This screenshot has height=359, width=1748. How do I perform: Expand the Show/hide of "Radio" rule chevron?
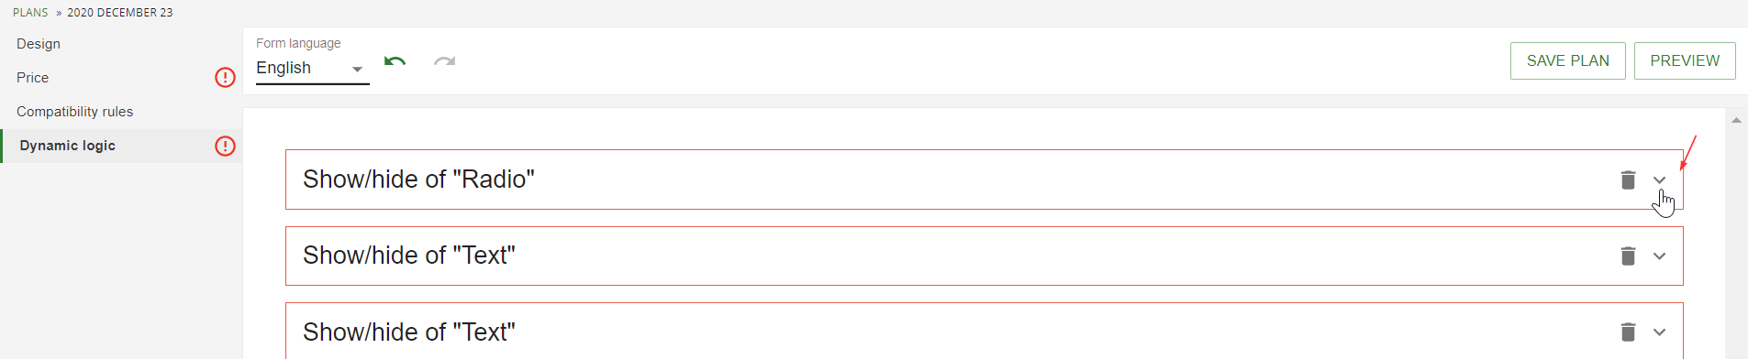[1659, 179]
